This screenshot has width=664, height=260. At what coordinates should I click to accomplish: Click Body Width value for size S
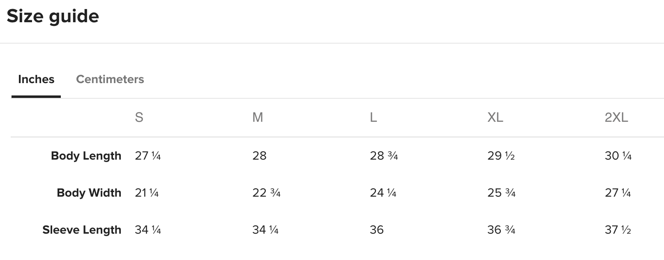pos(147,193)
